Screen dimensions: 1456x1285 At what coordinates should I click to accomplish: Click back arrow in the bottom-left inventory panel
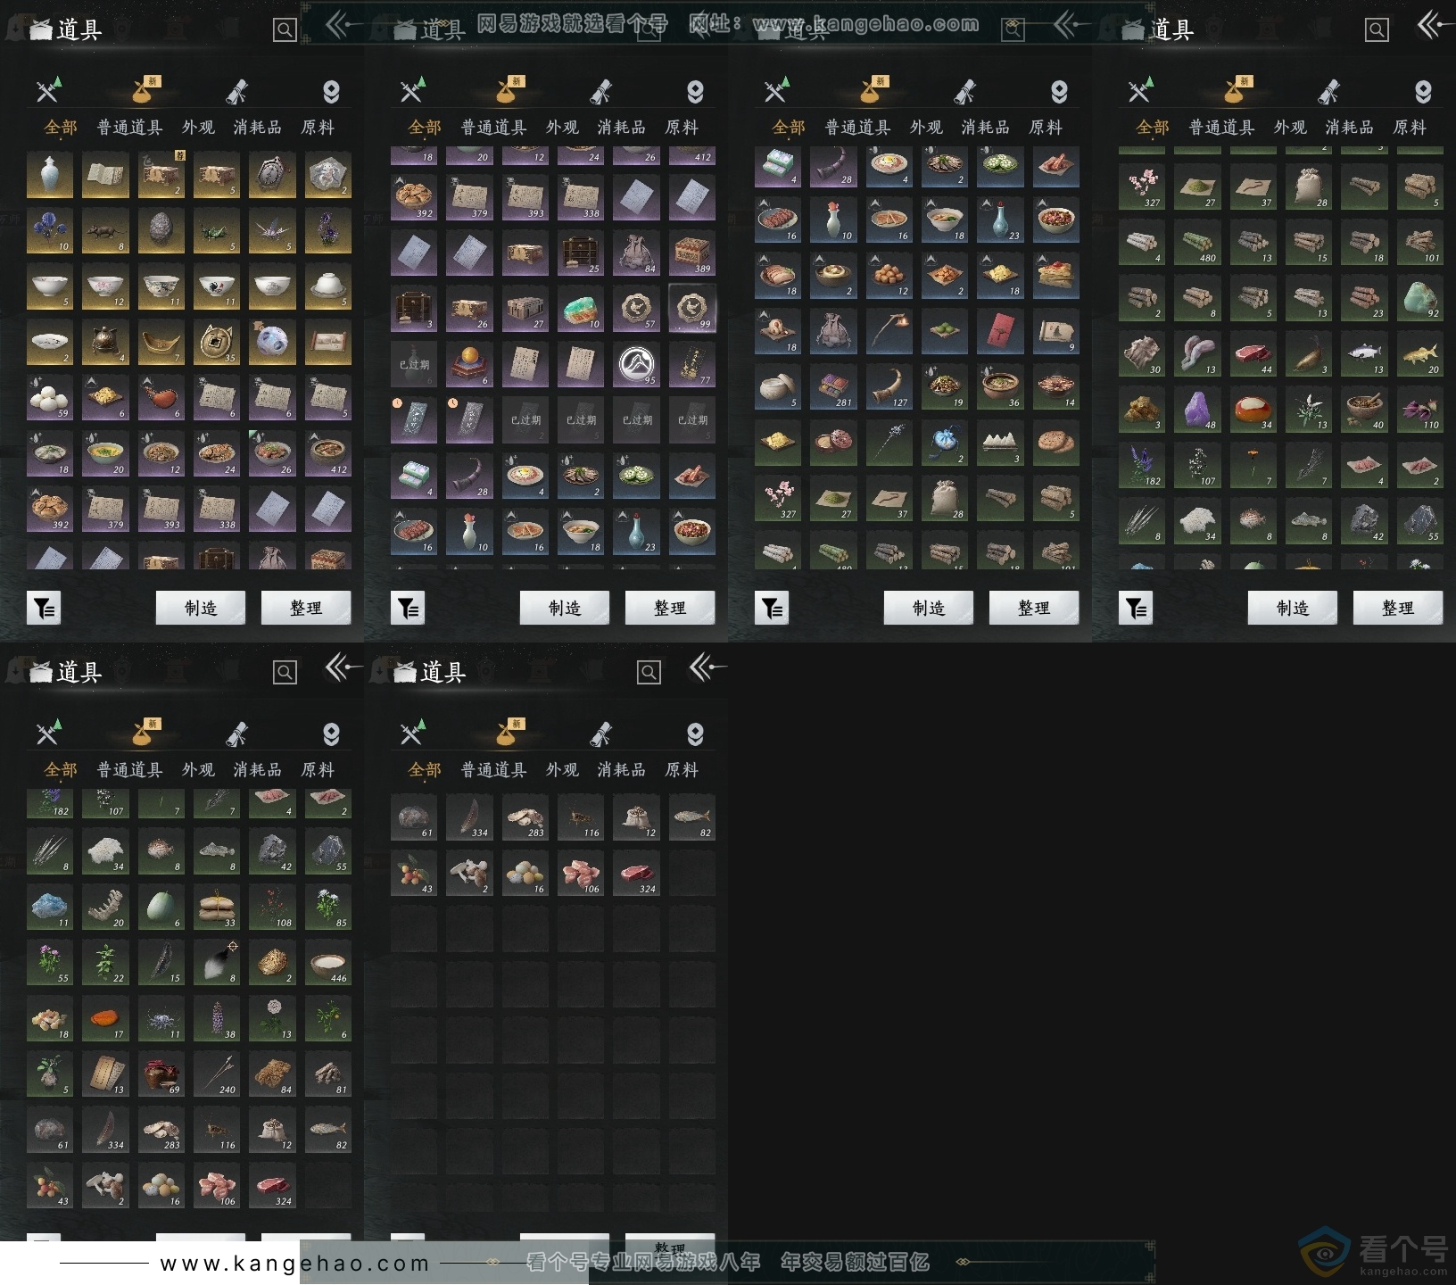[x=343, y=667]
